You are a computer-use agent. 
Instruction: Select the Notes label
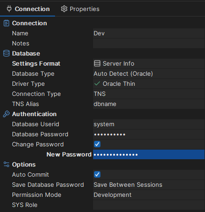tap(21, 43)
